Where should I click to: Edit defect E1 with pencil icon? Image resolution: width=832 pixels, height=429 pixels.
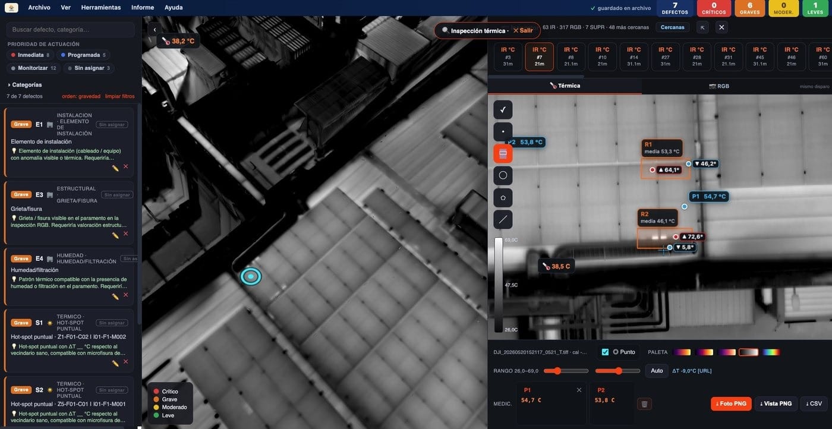(x=115, y=168)
